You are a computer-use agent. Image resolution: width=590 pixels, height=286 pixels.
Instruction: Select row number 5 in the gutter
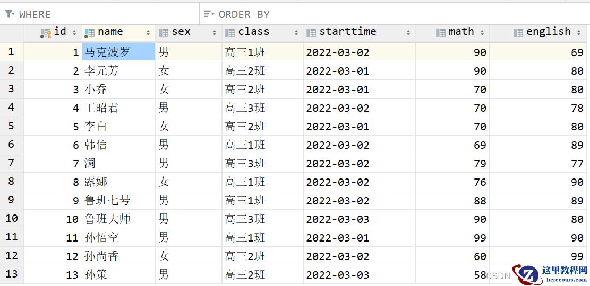pyautogui.click(x=11, y=126)
